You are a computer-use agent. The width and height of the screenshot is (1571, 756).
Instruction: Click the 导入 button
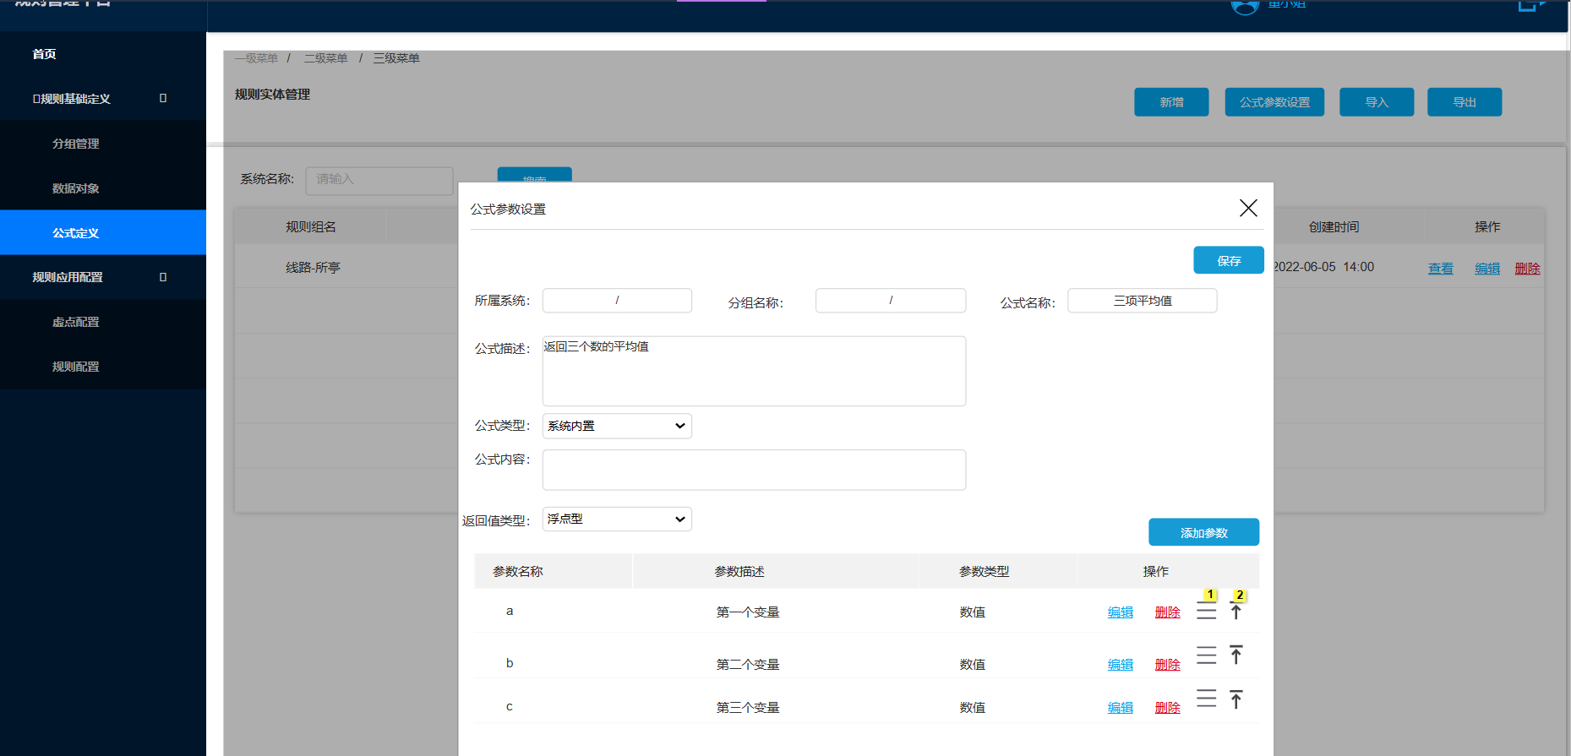[1377, 102]
